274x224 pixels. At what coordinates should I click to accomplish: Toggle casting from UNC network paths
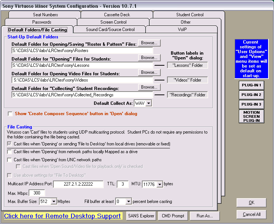[x=10, y=160]
